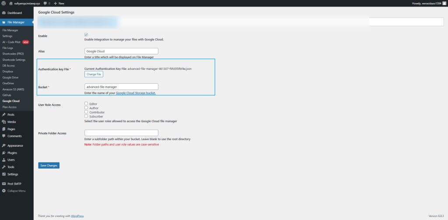Check the Editor user role checkbox
Screen dimensions: 448x220
click(86, 103)
